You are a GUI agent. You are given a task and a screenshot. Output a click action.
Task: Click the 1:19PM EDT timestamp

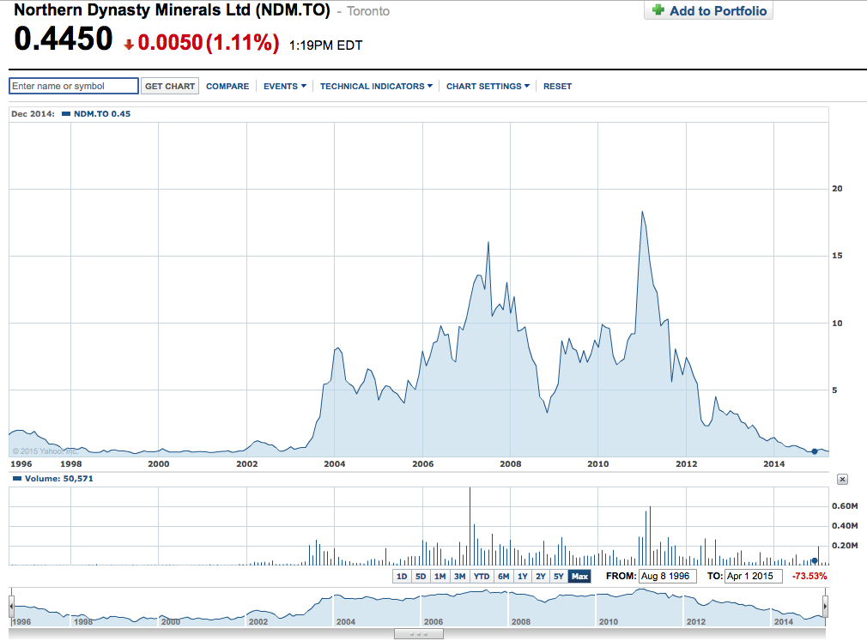coord(325,45)
